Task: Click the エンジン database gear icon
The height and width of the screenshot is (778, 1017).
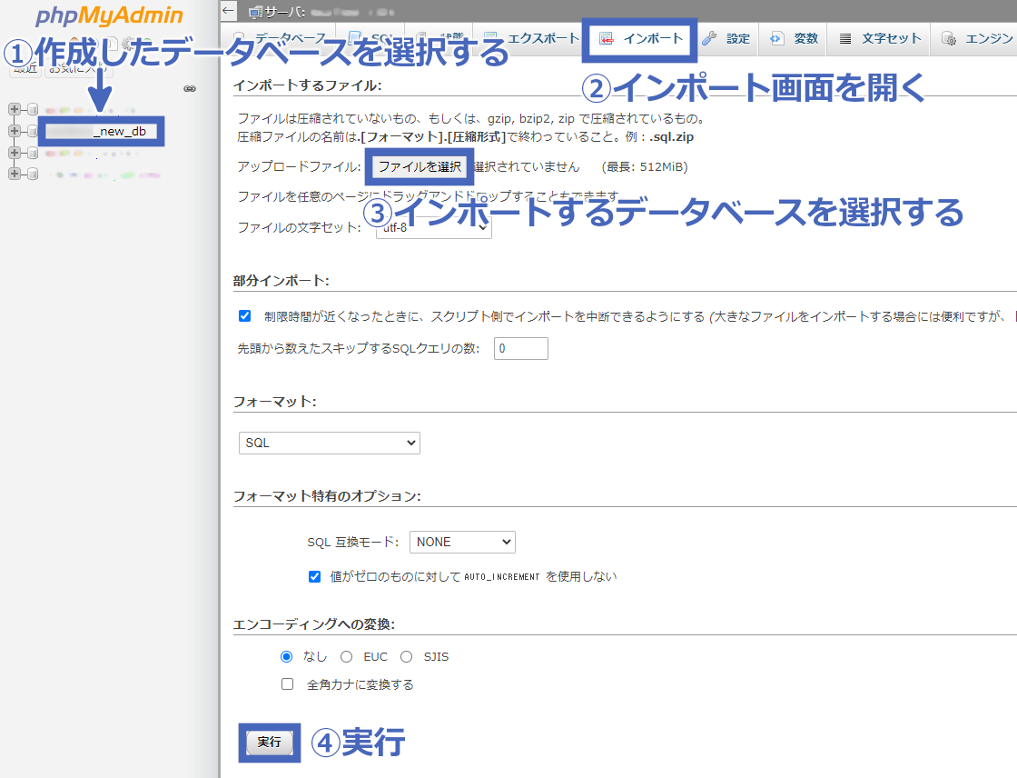Action: 949,39
